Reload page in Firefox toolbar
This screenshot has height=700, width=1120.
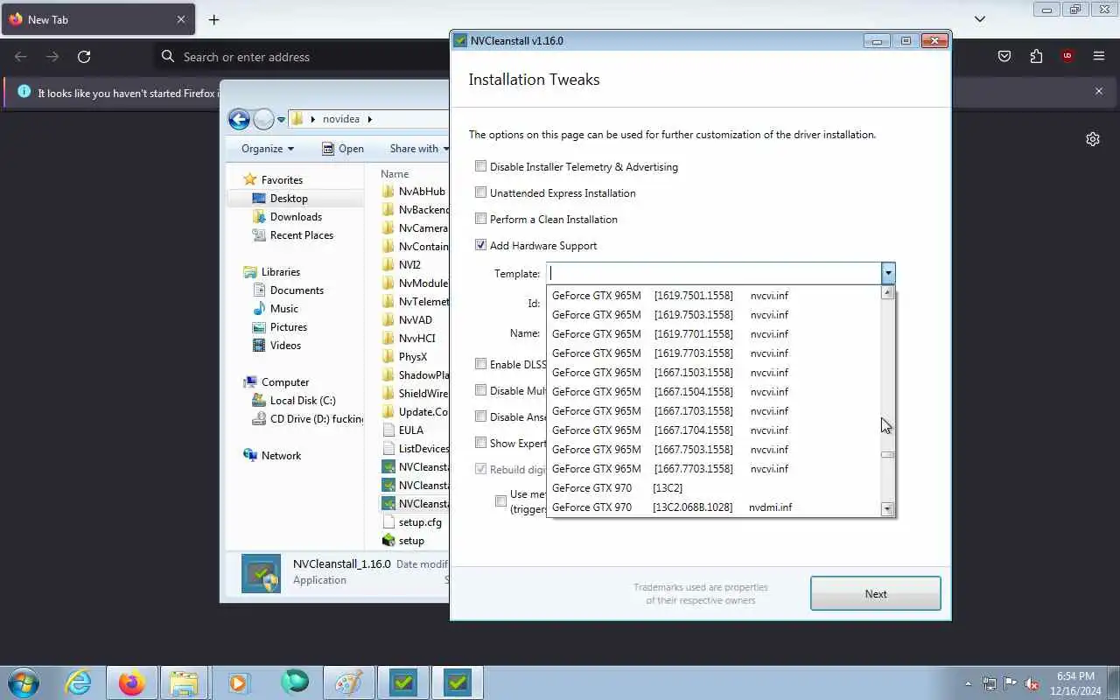[x=84, y=57]
